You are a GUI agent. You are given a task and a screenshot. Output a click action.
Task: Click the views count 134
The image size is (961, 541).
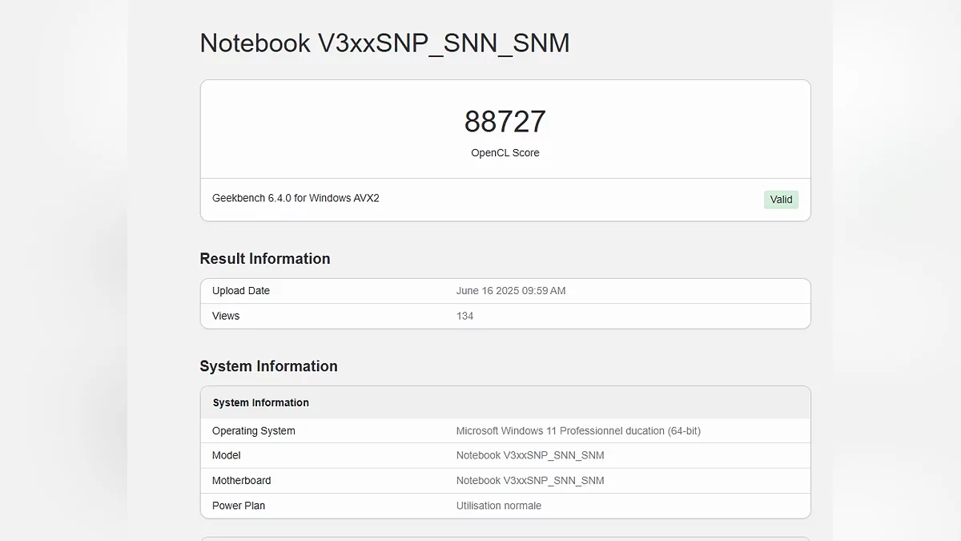pyautogui.click(x=464, y=316)
